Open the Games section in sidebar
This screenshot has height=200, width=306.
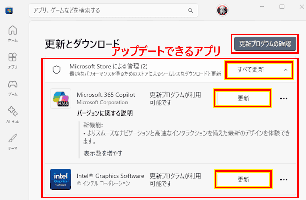[x=13, y=88]
